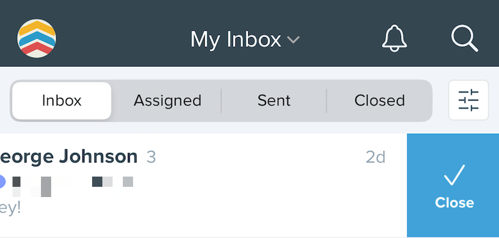The width and height of the screenshot is (499, 238).
Task: Click the 2d timestamp on the conversation
Action: [376, 157]
